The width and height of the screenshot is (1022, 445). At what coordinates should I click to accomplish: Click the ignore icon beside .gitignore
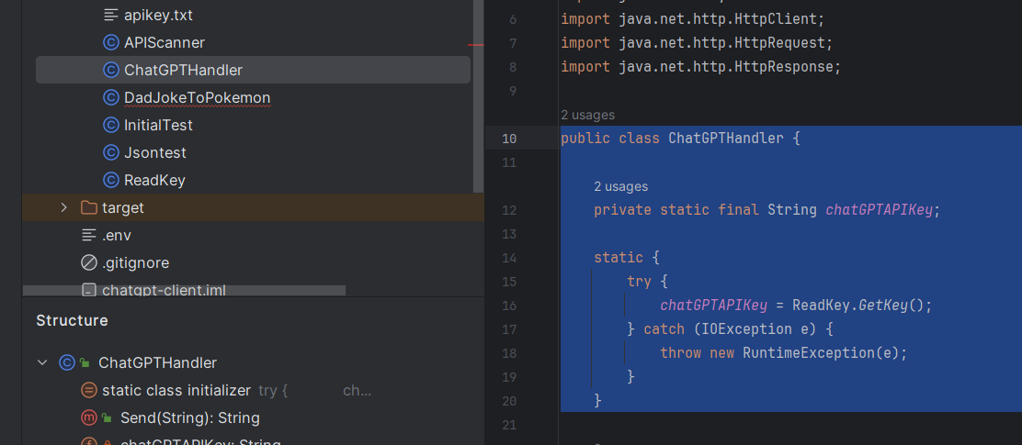[x=88, y=262]
